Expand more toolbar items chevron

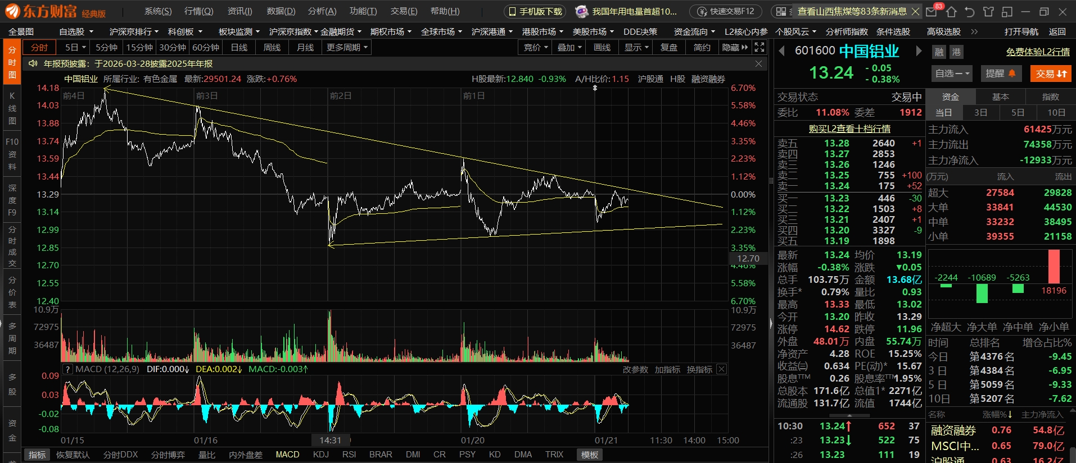[974, 32]
